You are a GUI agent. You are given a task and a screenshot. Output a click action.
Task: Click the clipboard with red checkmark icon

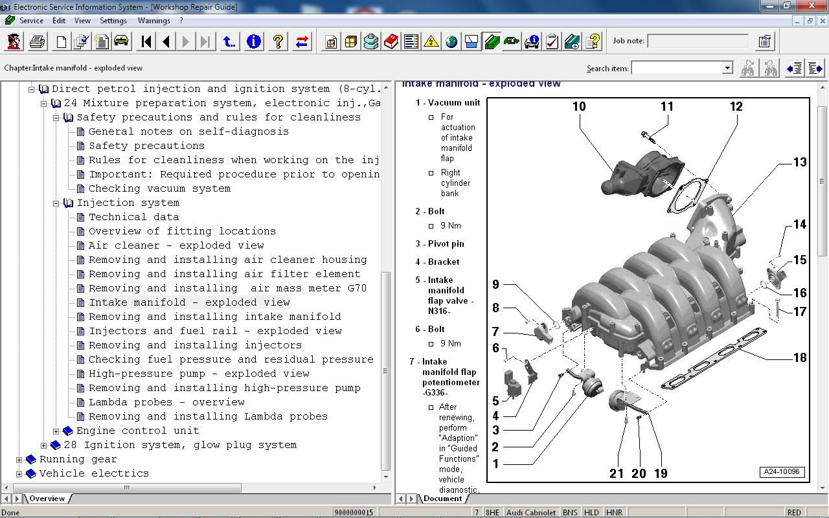[x=552, y=42]
